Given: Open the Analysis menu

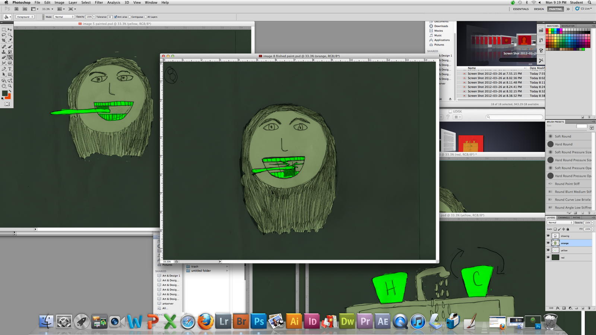Looking at the screenshot, I should point(114,3).
